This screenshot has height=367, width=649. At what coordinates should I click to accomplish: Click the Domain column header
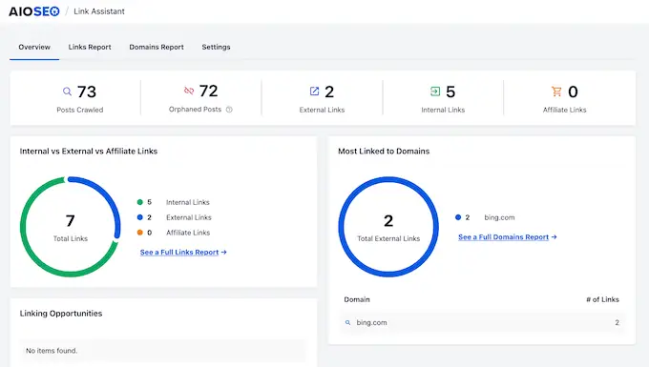[357, 299]
